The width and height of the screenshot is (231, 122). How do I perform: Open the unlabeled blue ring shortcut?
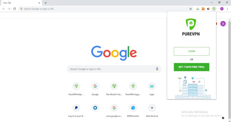(x=95, y=108)
